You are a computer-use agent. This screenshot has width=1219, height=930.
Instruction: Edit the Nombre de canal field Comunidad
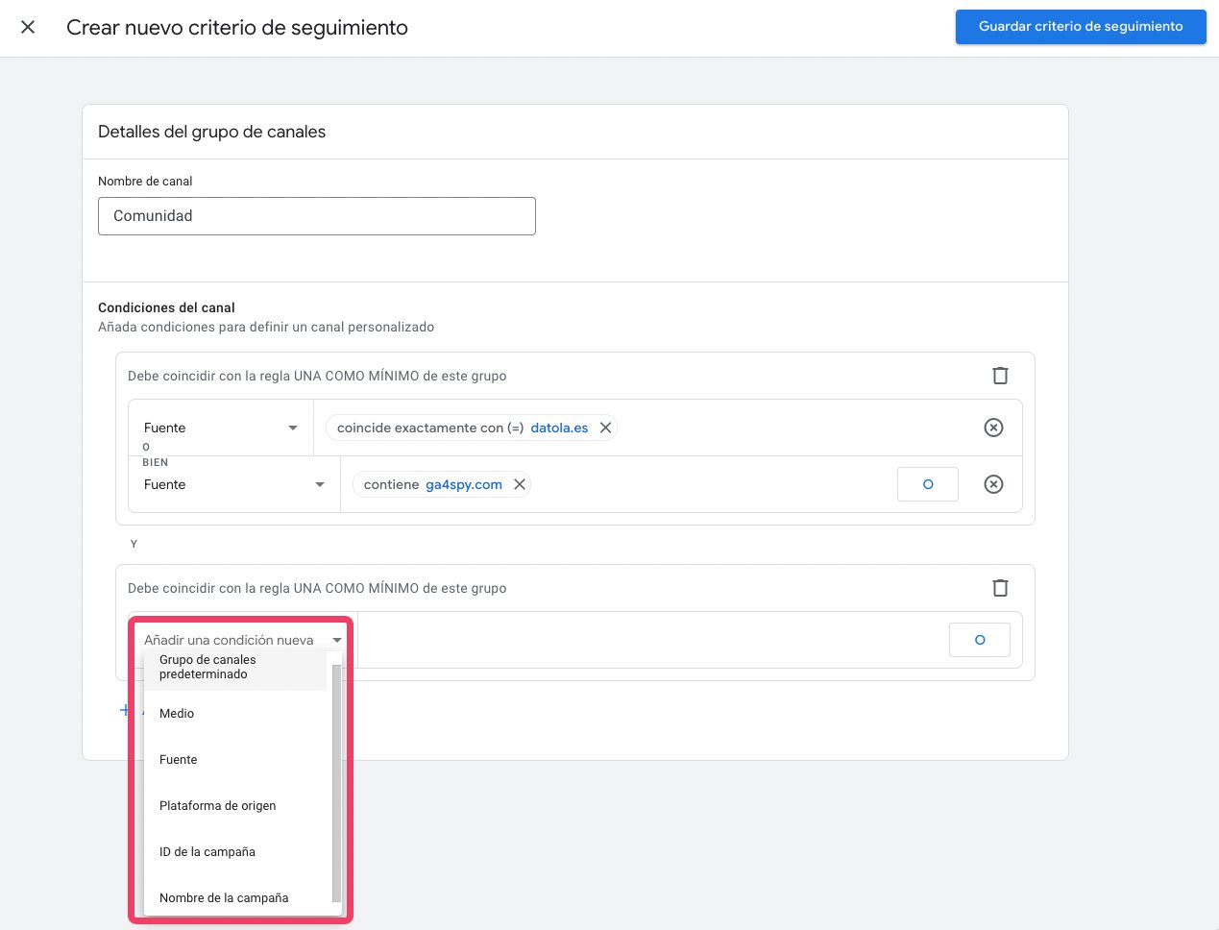tap(317, 216)
